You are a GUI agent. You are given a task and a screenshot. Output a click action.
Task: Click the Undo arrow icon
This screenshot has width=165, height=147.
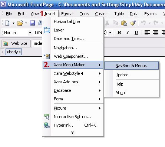pos(143,23)
